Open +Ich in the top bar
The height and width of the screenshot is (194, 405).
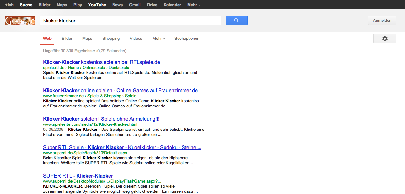9,5
